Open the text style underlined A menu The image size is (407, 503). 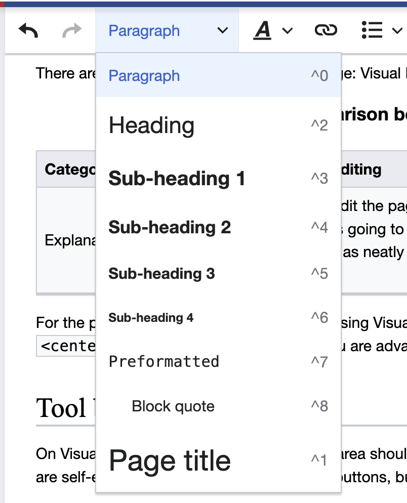[272, 31]
